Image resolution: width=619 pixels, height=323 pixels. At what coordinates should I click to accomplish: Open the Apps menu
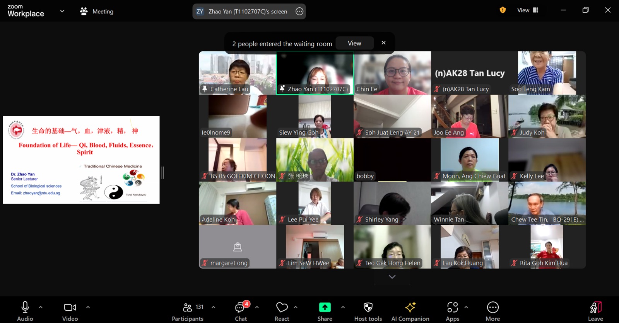[x=452, y=311]
